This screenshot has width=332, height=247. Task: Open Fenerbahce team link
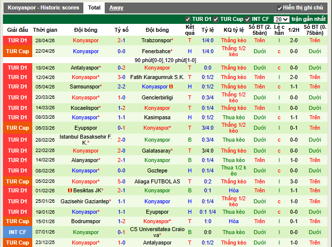tap(156, 51)
